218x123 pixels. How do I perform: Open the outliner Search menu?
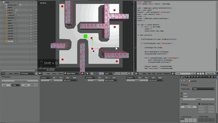point(16,73)
